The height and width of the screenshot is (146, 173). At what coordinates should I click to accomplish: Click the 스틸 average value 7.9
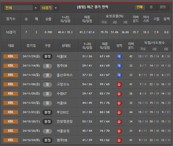[156, 32]
